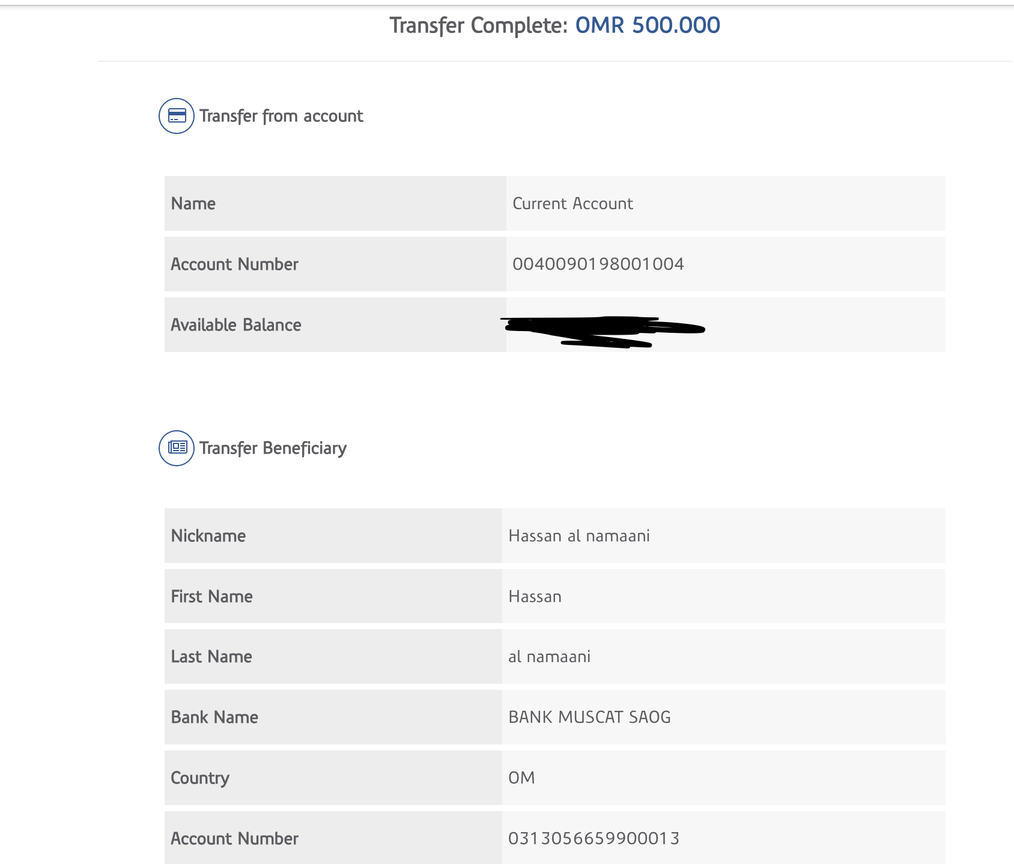Select source account number 0040090198001004
The image size is (1014, 864).
click(598, 264)
